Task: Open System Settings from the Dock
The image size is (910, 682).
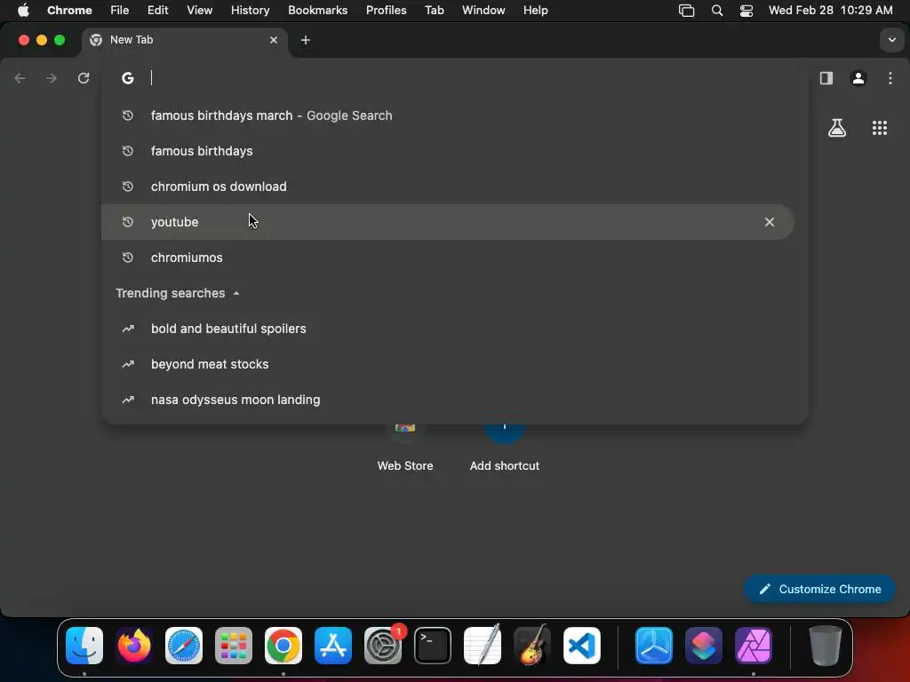Action: coord(383,645)
